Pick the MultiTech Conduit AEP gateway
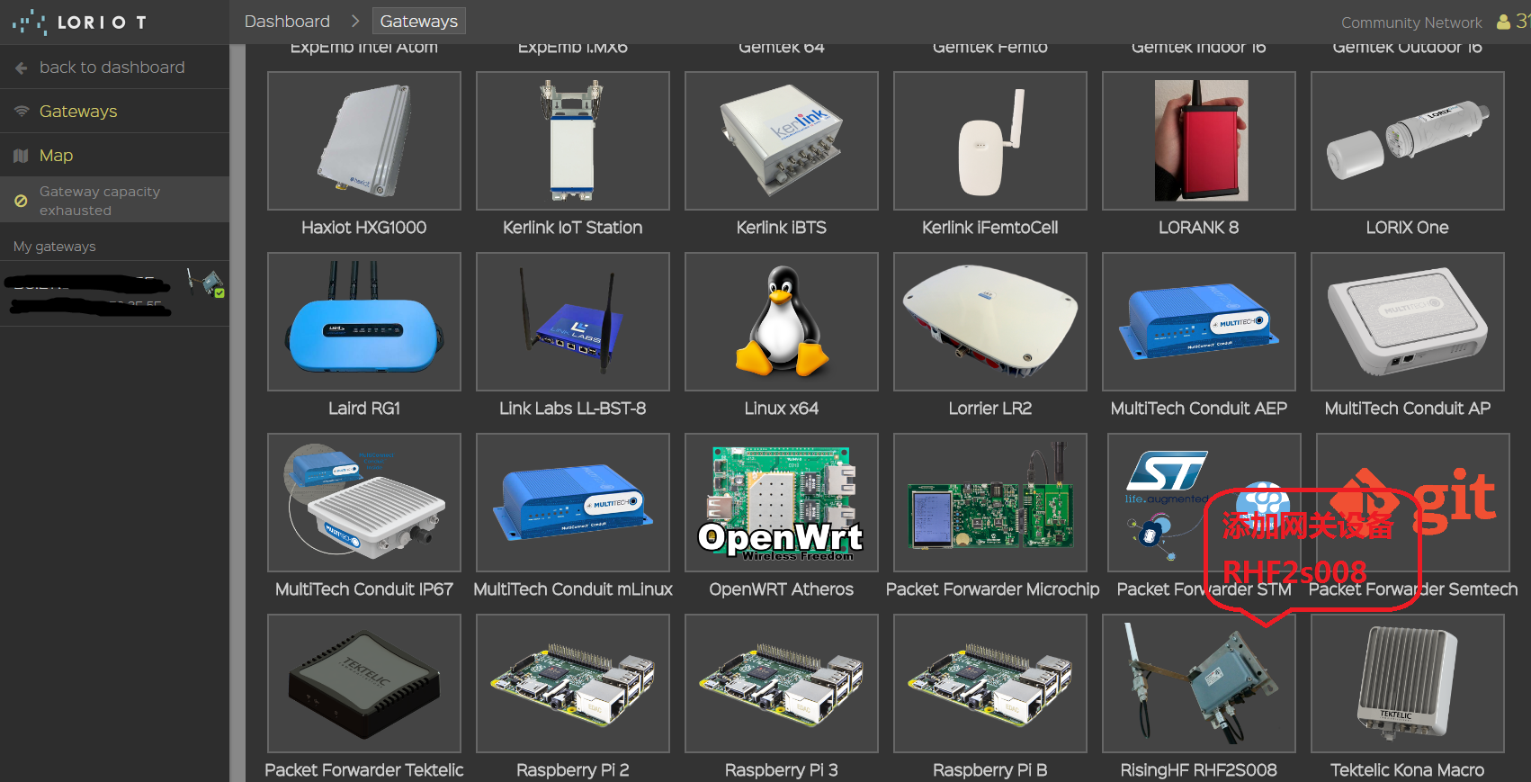Screen dimensions: 1531x782 pyautogui.click(x=1199, y=322)
